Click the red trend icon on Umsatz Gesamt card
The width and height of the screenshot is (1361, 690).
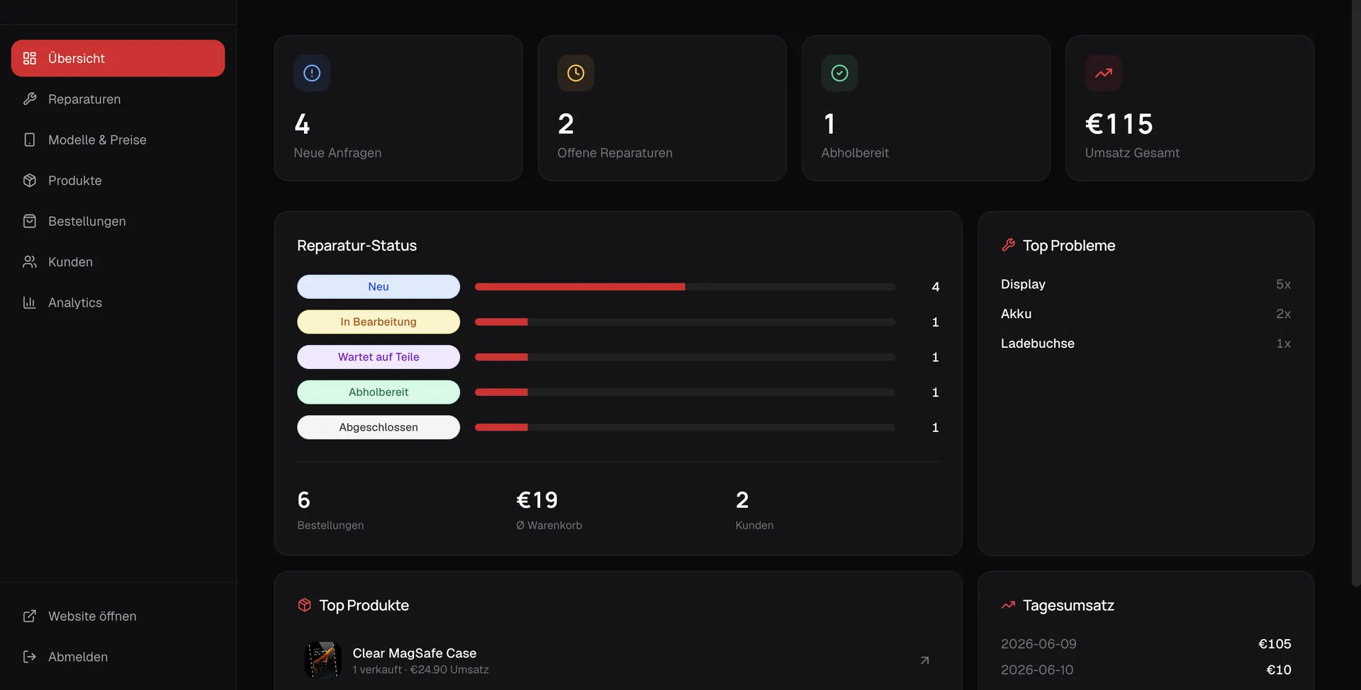pyautogui.click(x=1103, y=73)
